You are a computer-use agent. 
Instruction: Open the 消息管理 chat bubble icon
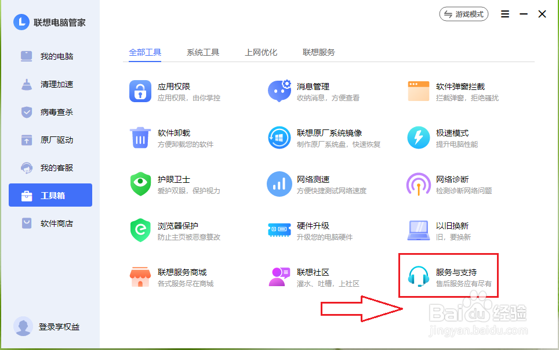point(279,91)
